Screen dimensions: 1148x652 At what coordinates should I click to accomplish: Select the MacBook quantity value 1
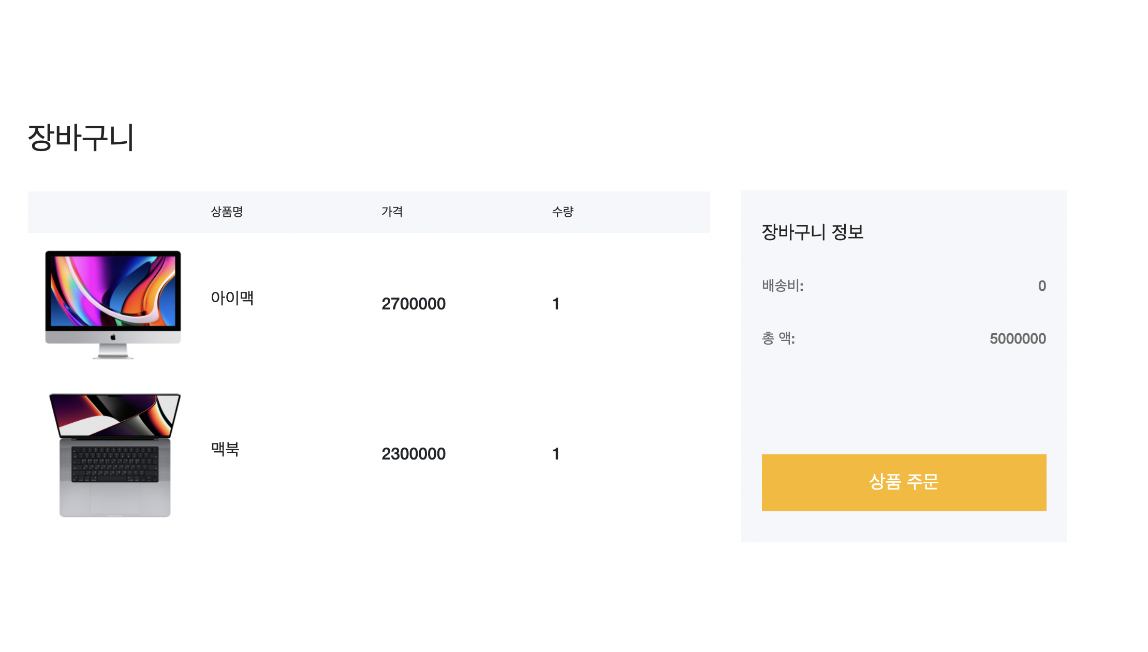pyautogui.click(x=555, y=454)
